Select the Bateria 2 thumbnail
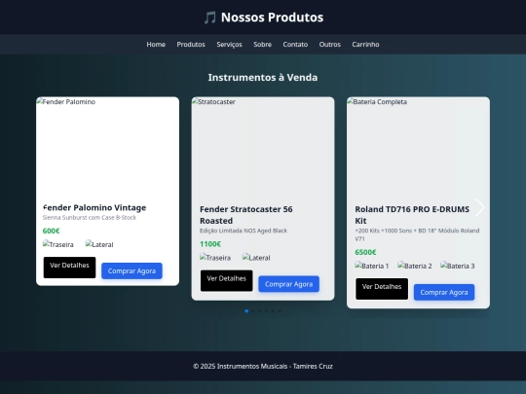Screen dimensions: 526x394 click(x=415, y=266)
